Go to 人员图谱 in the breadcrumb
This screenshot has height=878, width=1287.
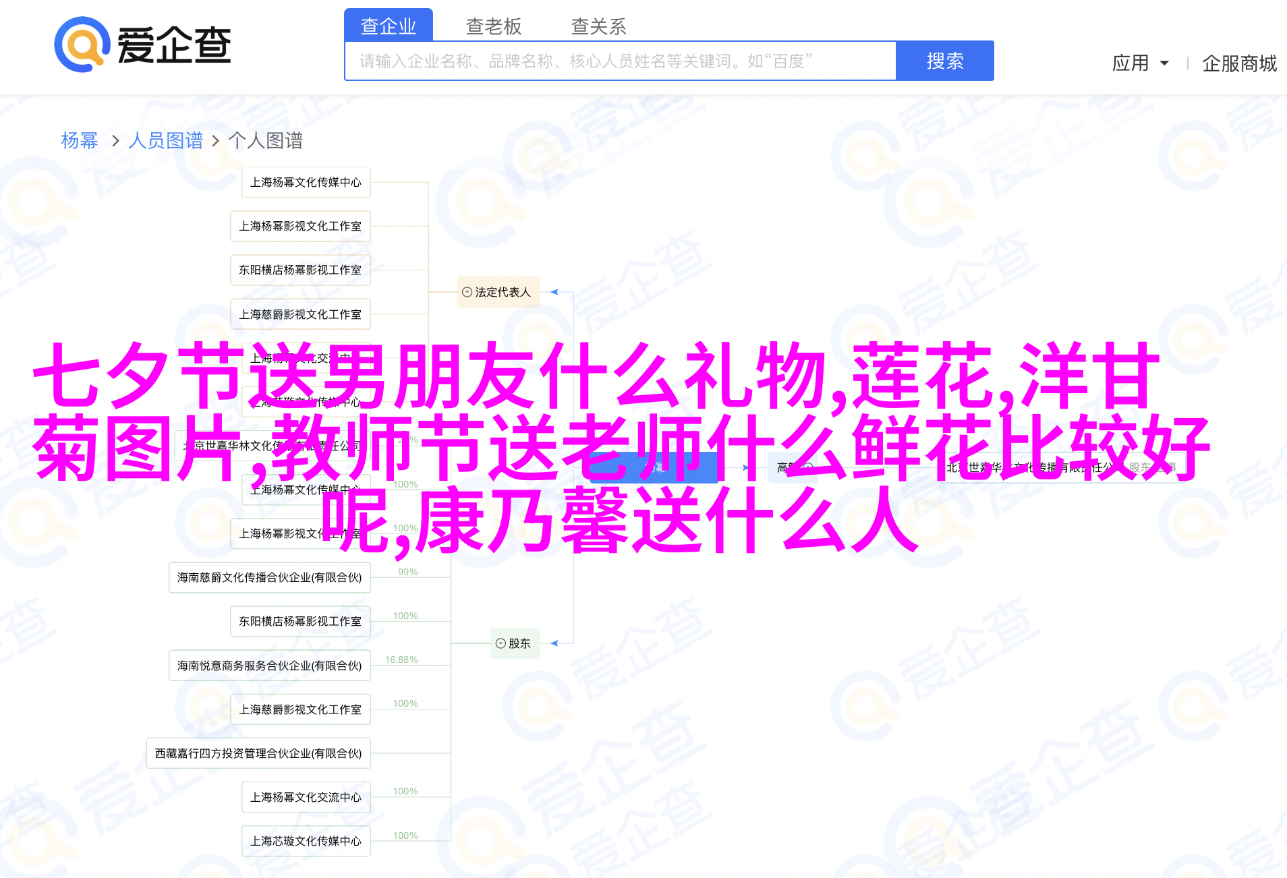(x=165, y=140)
